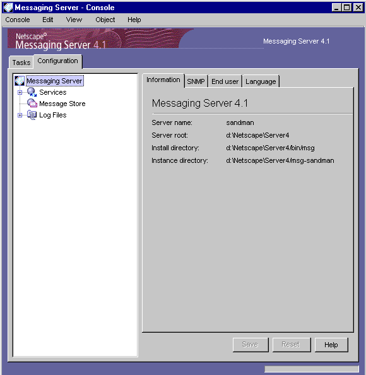Click the Message Store icon
Image resolution: width=366 pixels, height=375 pixels.
[x=32, y=104]
